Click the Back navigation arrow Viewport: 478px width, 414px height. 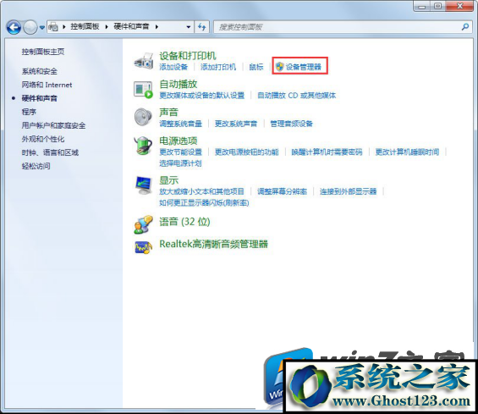pyautogui.click(x=14, y=27)
